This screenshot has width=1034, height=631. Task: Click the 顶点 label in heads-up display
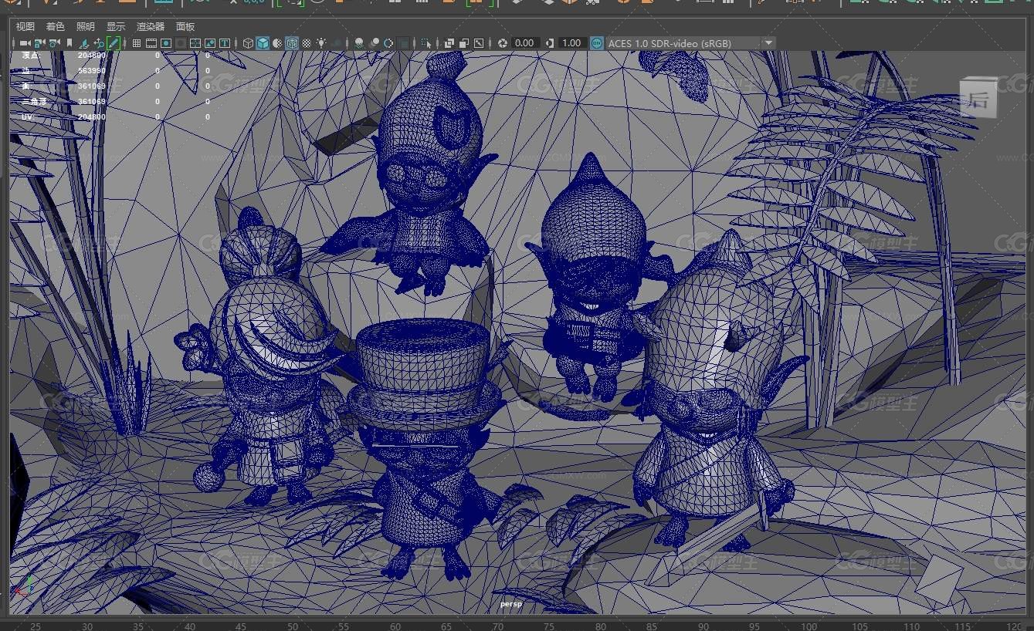30,56
